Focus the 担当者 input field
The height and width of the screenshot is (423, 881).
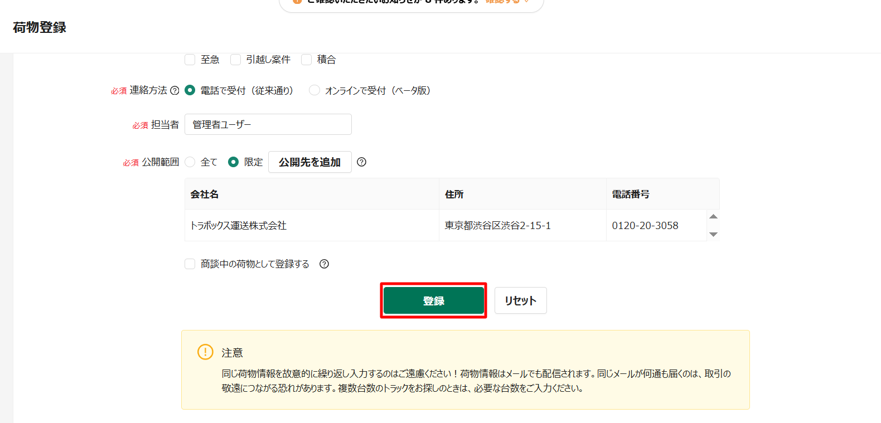[268, 124]
